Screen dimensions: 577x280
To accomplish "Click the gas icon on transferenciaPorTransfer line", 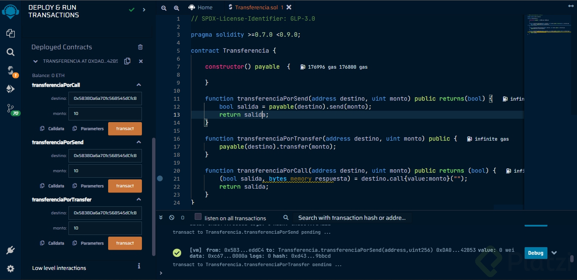I will pyautogui.click(x=470, y=139).
